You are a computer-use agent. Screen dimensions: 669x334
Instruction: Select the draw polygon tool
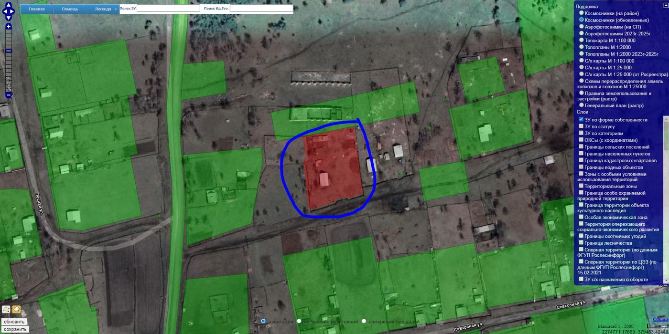pos(6,309)
